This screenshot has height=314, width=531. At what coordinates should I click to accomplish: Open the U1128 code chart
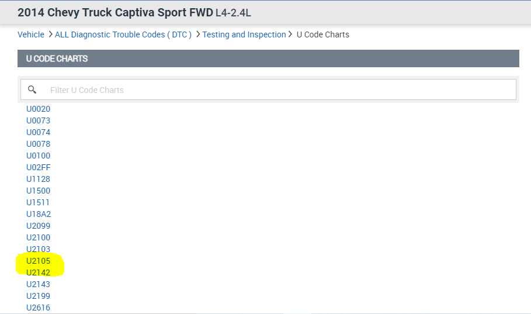point(39,179)
